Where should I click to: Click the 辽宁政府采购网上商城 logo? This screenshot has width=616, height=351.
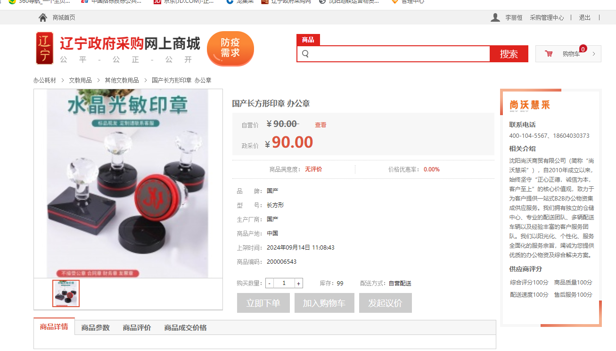[x=118, y=48]
